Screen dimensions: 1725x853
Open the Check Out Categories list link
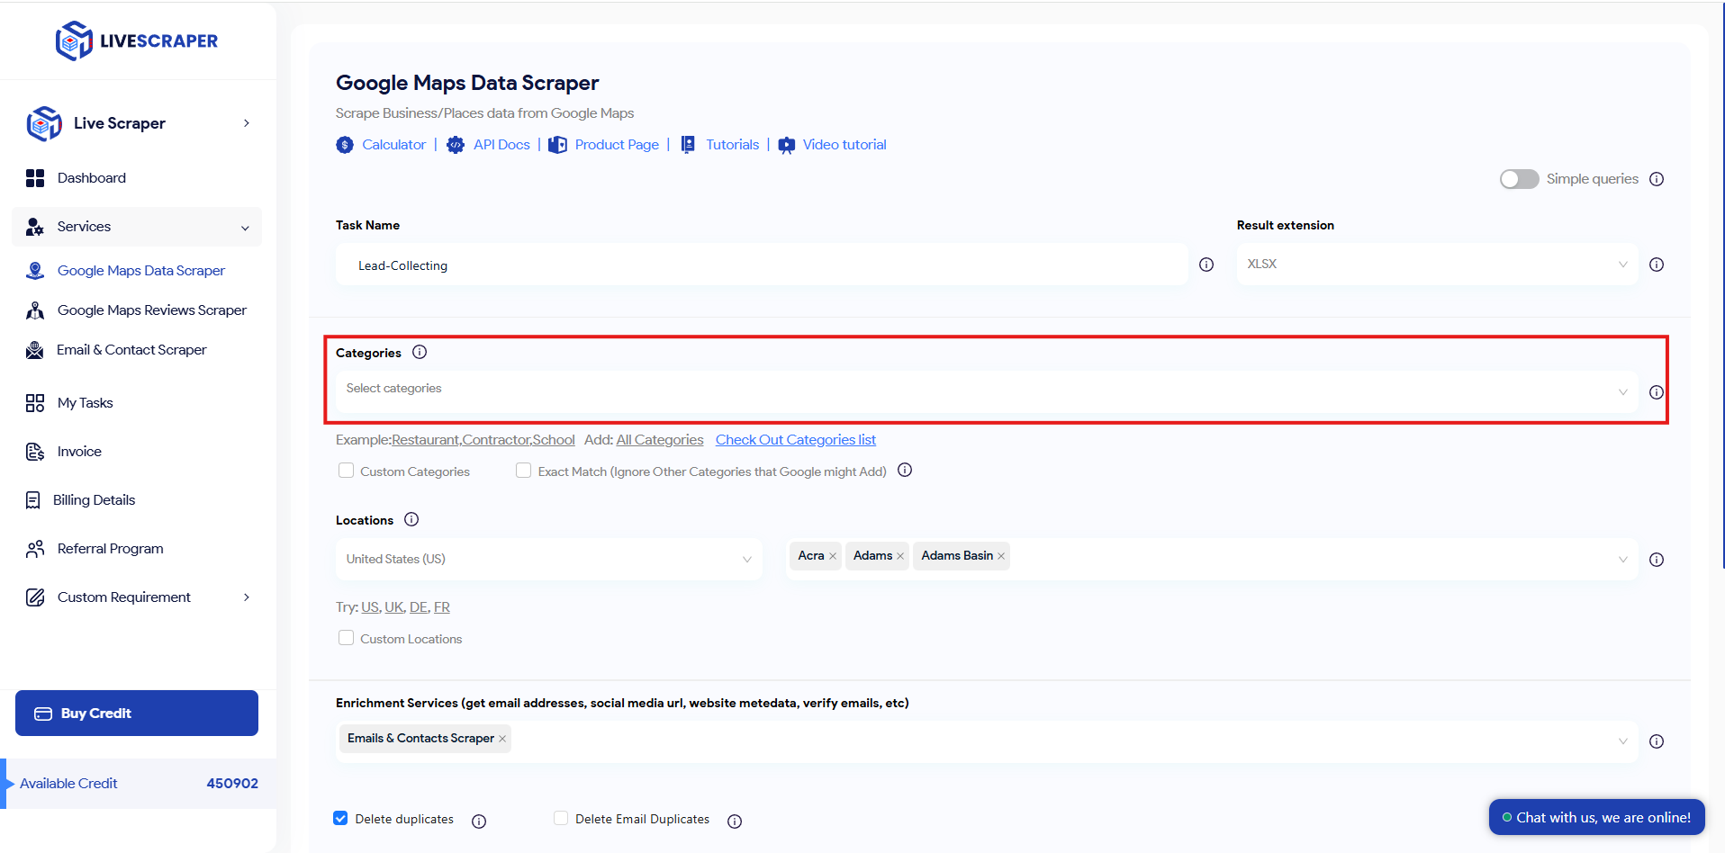[796, 440]
